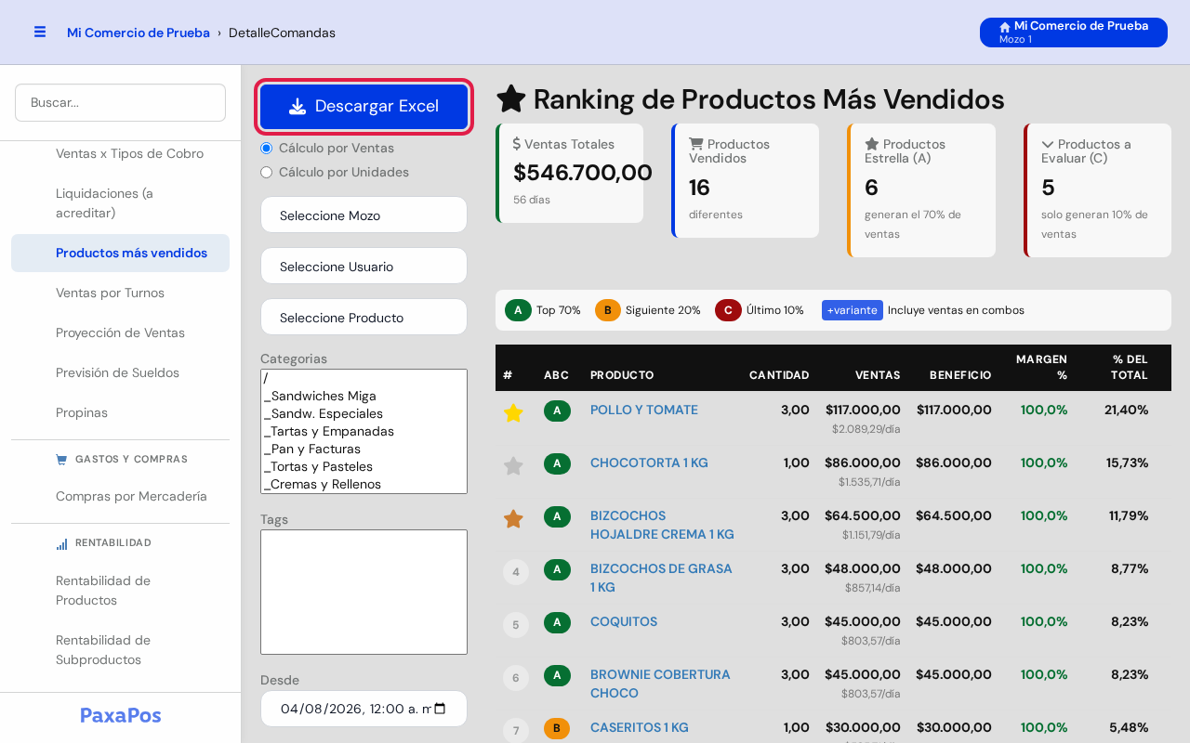Open BIZCOCHOS DE GRASA 1 KG link

click(661, 578)
